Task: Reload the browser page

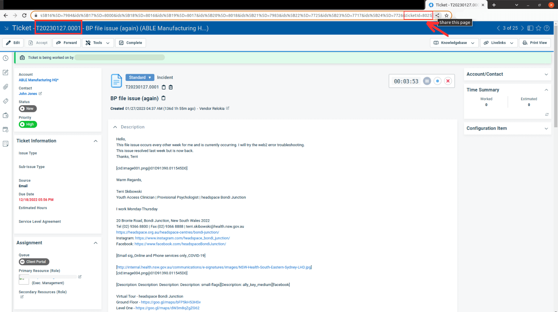Action: [24, 15]
